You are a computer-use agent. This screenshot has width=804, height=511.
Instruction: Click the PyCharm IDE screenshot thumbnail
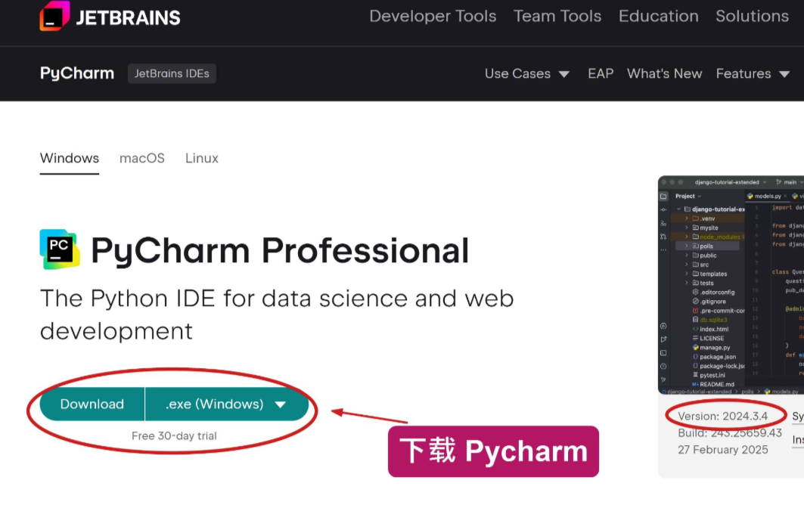(731, 285)
